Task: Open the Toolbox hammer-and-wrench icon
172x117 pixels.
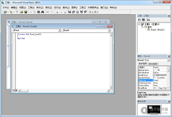Action: (85, 12)
